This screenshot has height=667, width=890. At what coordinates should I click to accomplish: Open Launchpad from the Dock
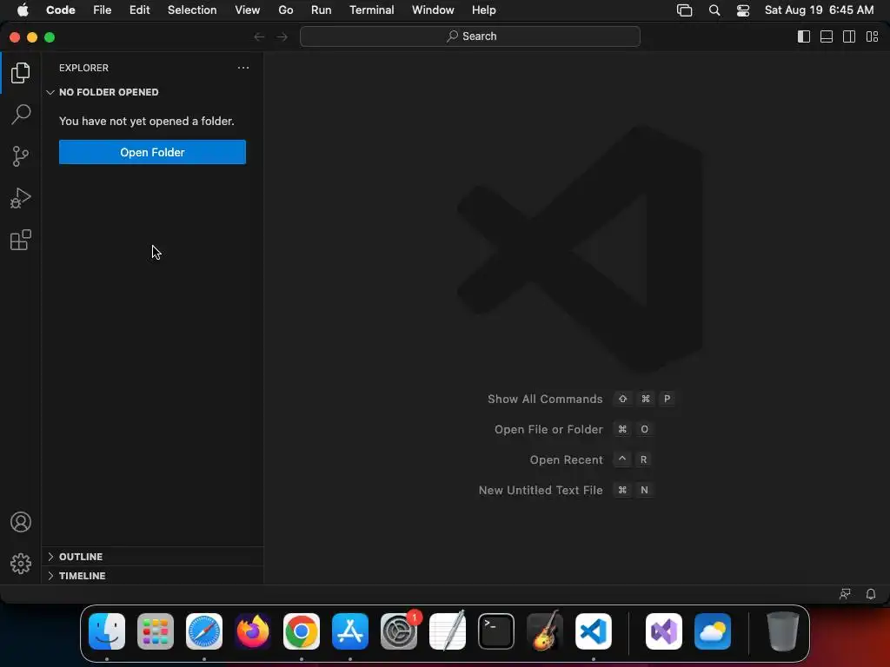tap(156, 631)
